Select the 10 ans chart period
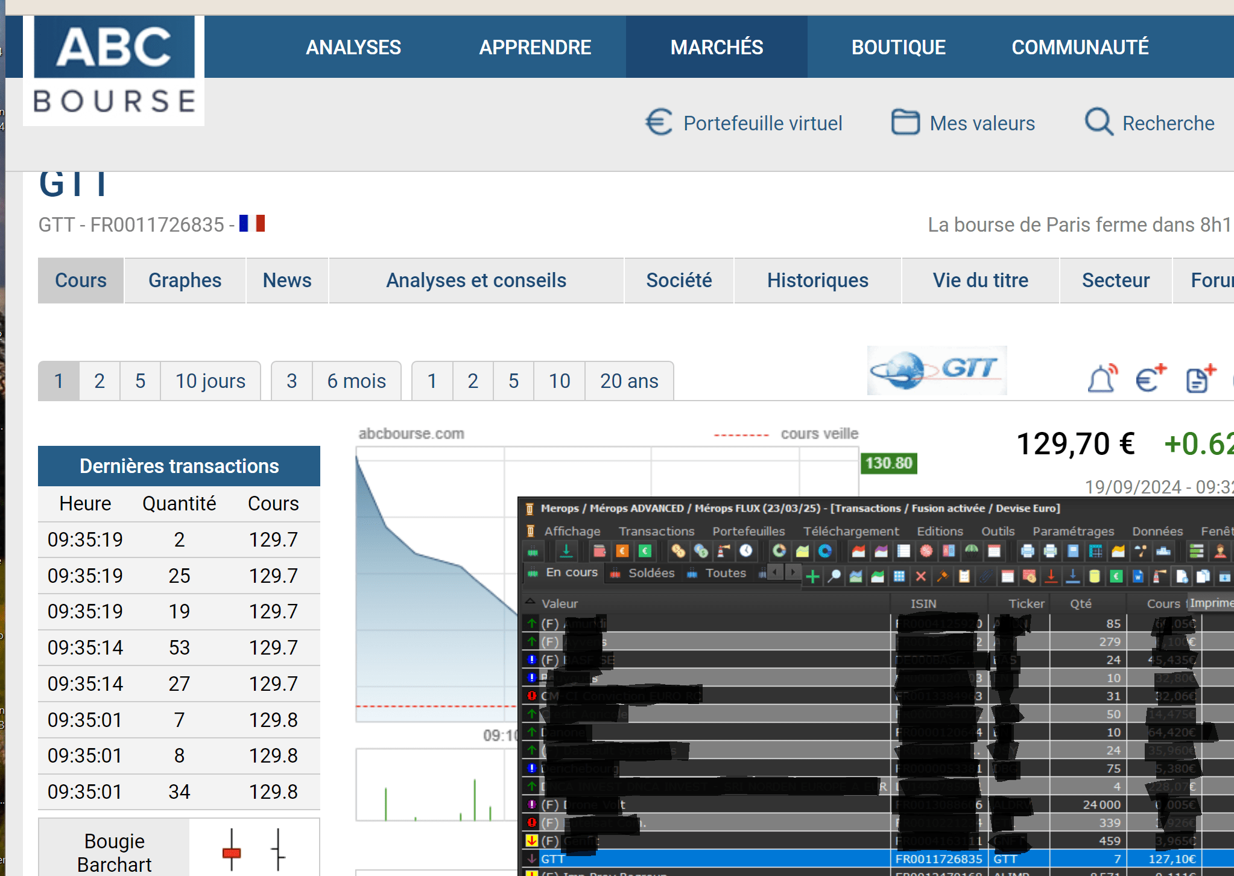 pyautogui.click(x=559, y=381)
